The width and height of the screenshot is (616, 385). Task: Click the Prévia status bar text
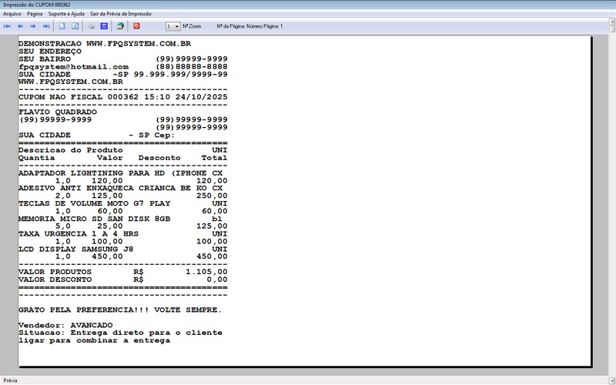click(11, 380)
